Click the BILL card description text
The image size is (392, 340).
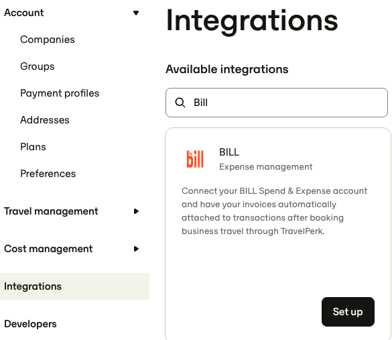click(274, 211)
